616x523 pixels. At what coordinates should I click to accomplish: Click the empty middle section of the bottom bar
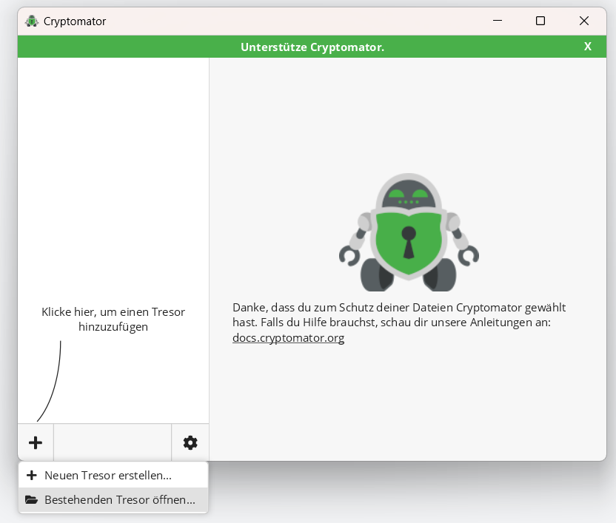click(113, 442)
